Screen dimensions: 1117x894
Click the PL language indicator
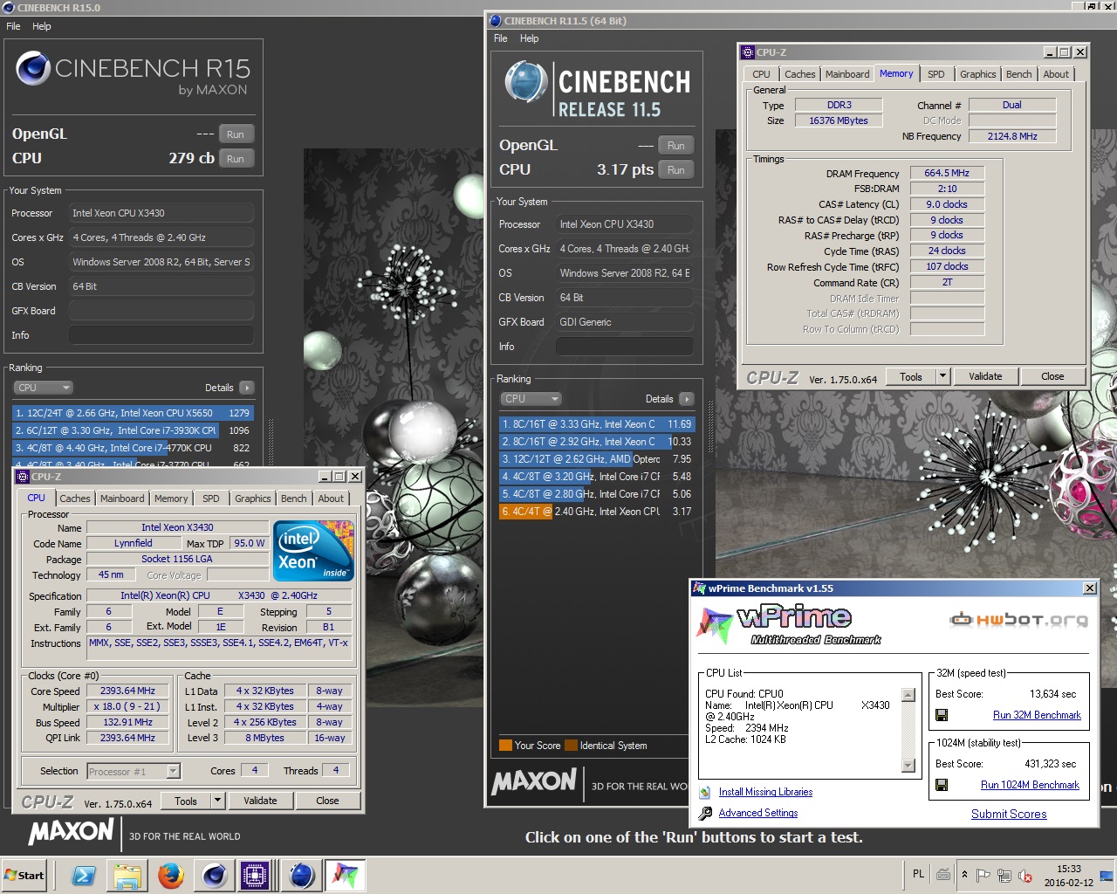point(918,874)
